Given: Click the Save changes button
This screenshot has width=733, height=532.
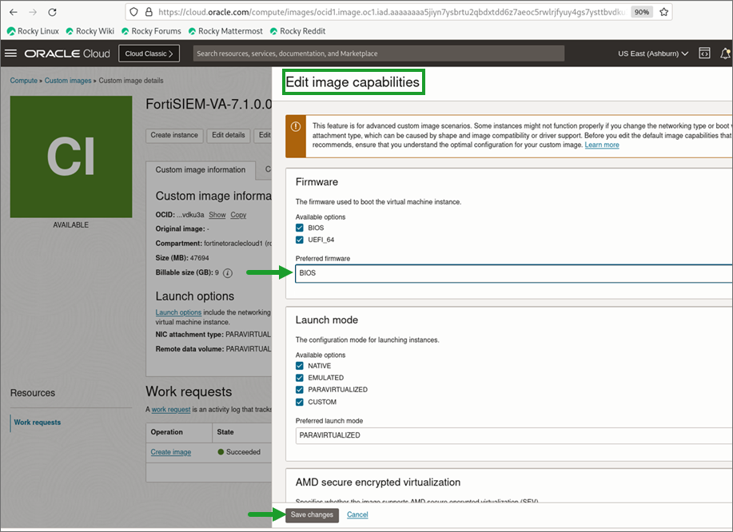Looking at the screenshot, I should coord(311,515).
